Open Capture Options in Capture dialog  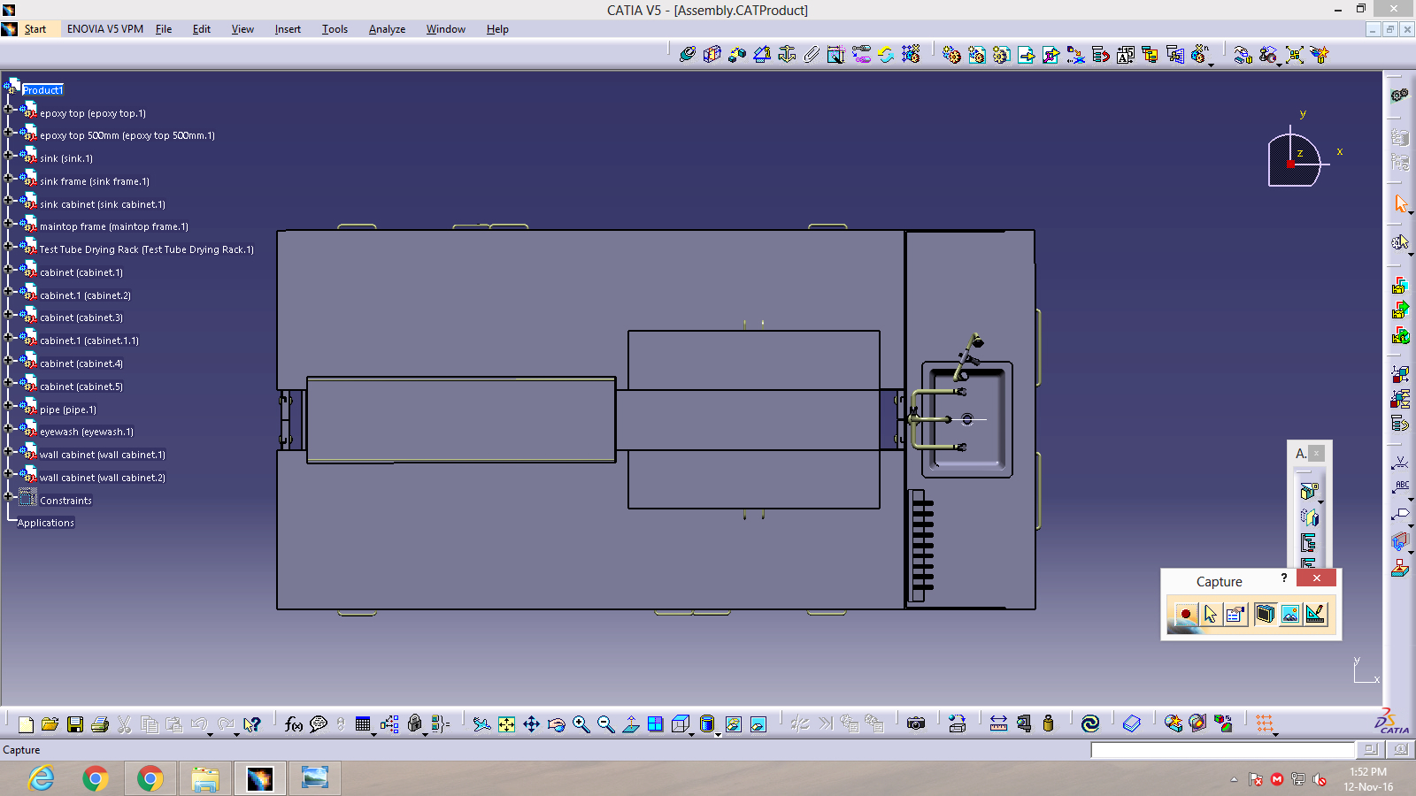coord(1235,614)
